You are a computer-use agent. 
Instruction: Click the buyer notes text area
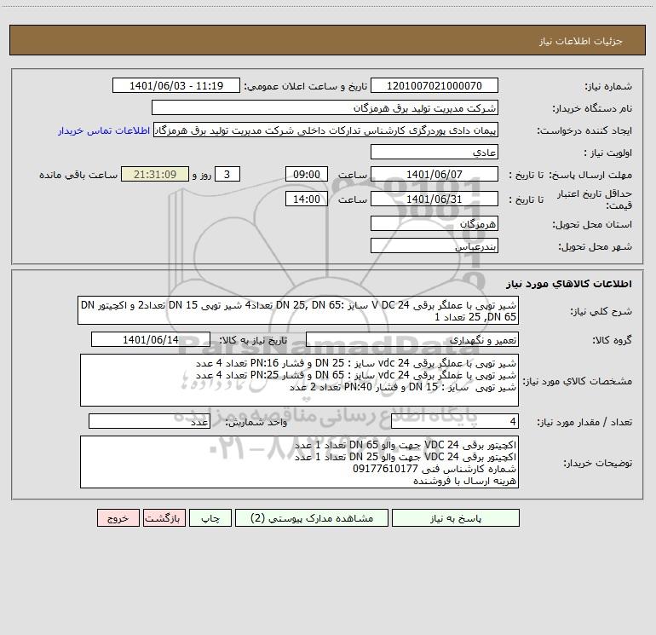pyautogui.click(x=299, y=462)
